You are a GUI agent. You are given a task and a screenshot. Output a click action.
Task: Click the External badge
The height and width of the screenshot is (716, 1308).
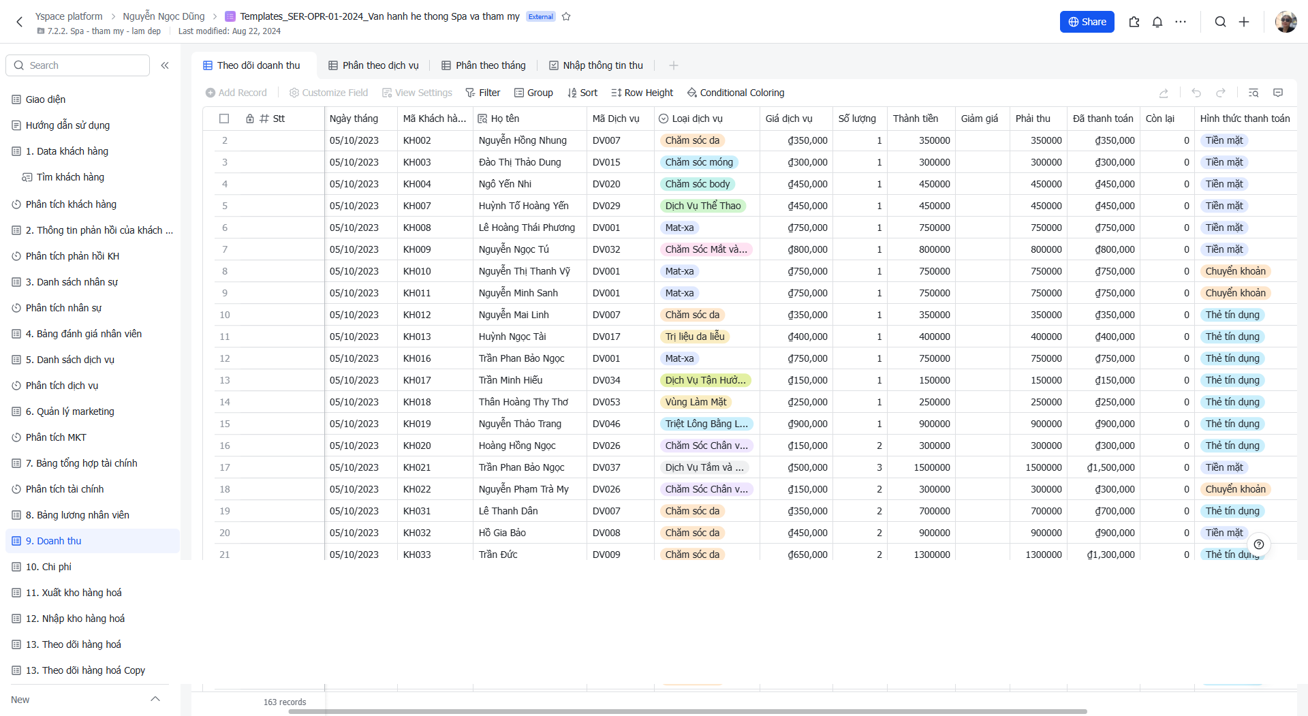[x=541, y=16]
